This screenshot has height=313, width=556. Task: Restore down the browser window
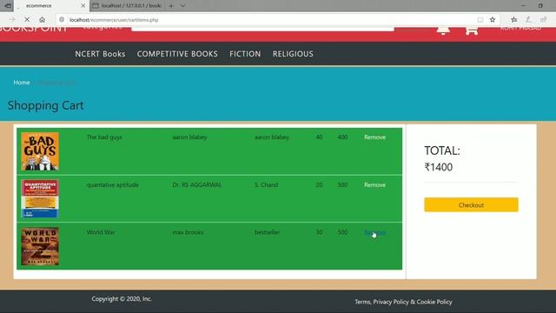[540, 6]
